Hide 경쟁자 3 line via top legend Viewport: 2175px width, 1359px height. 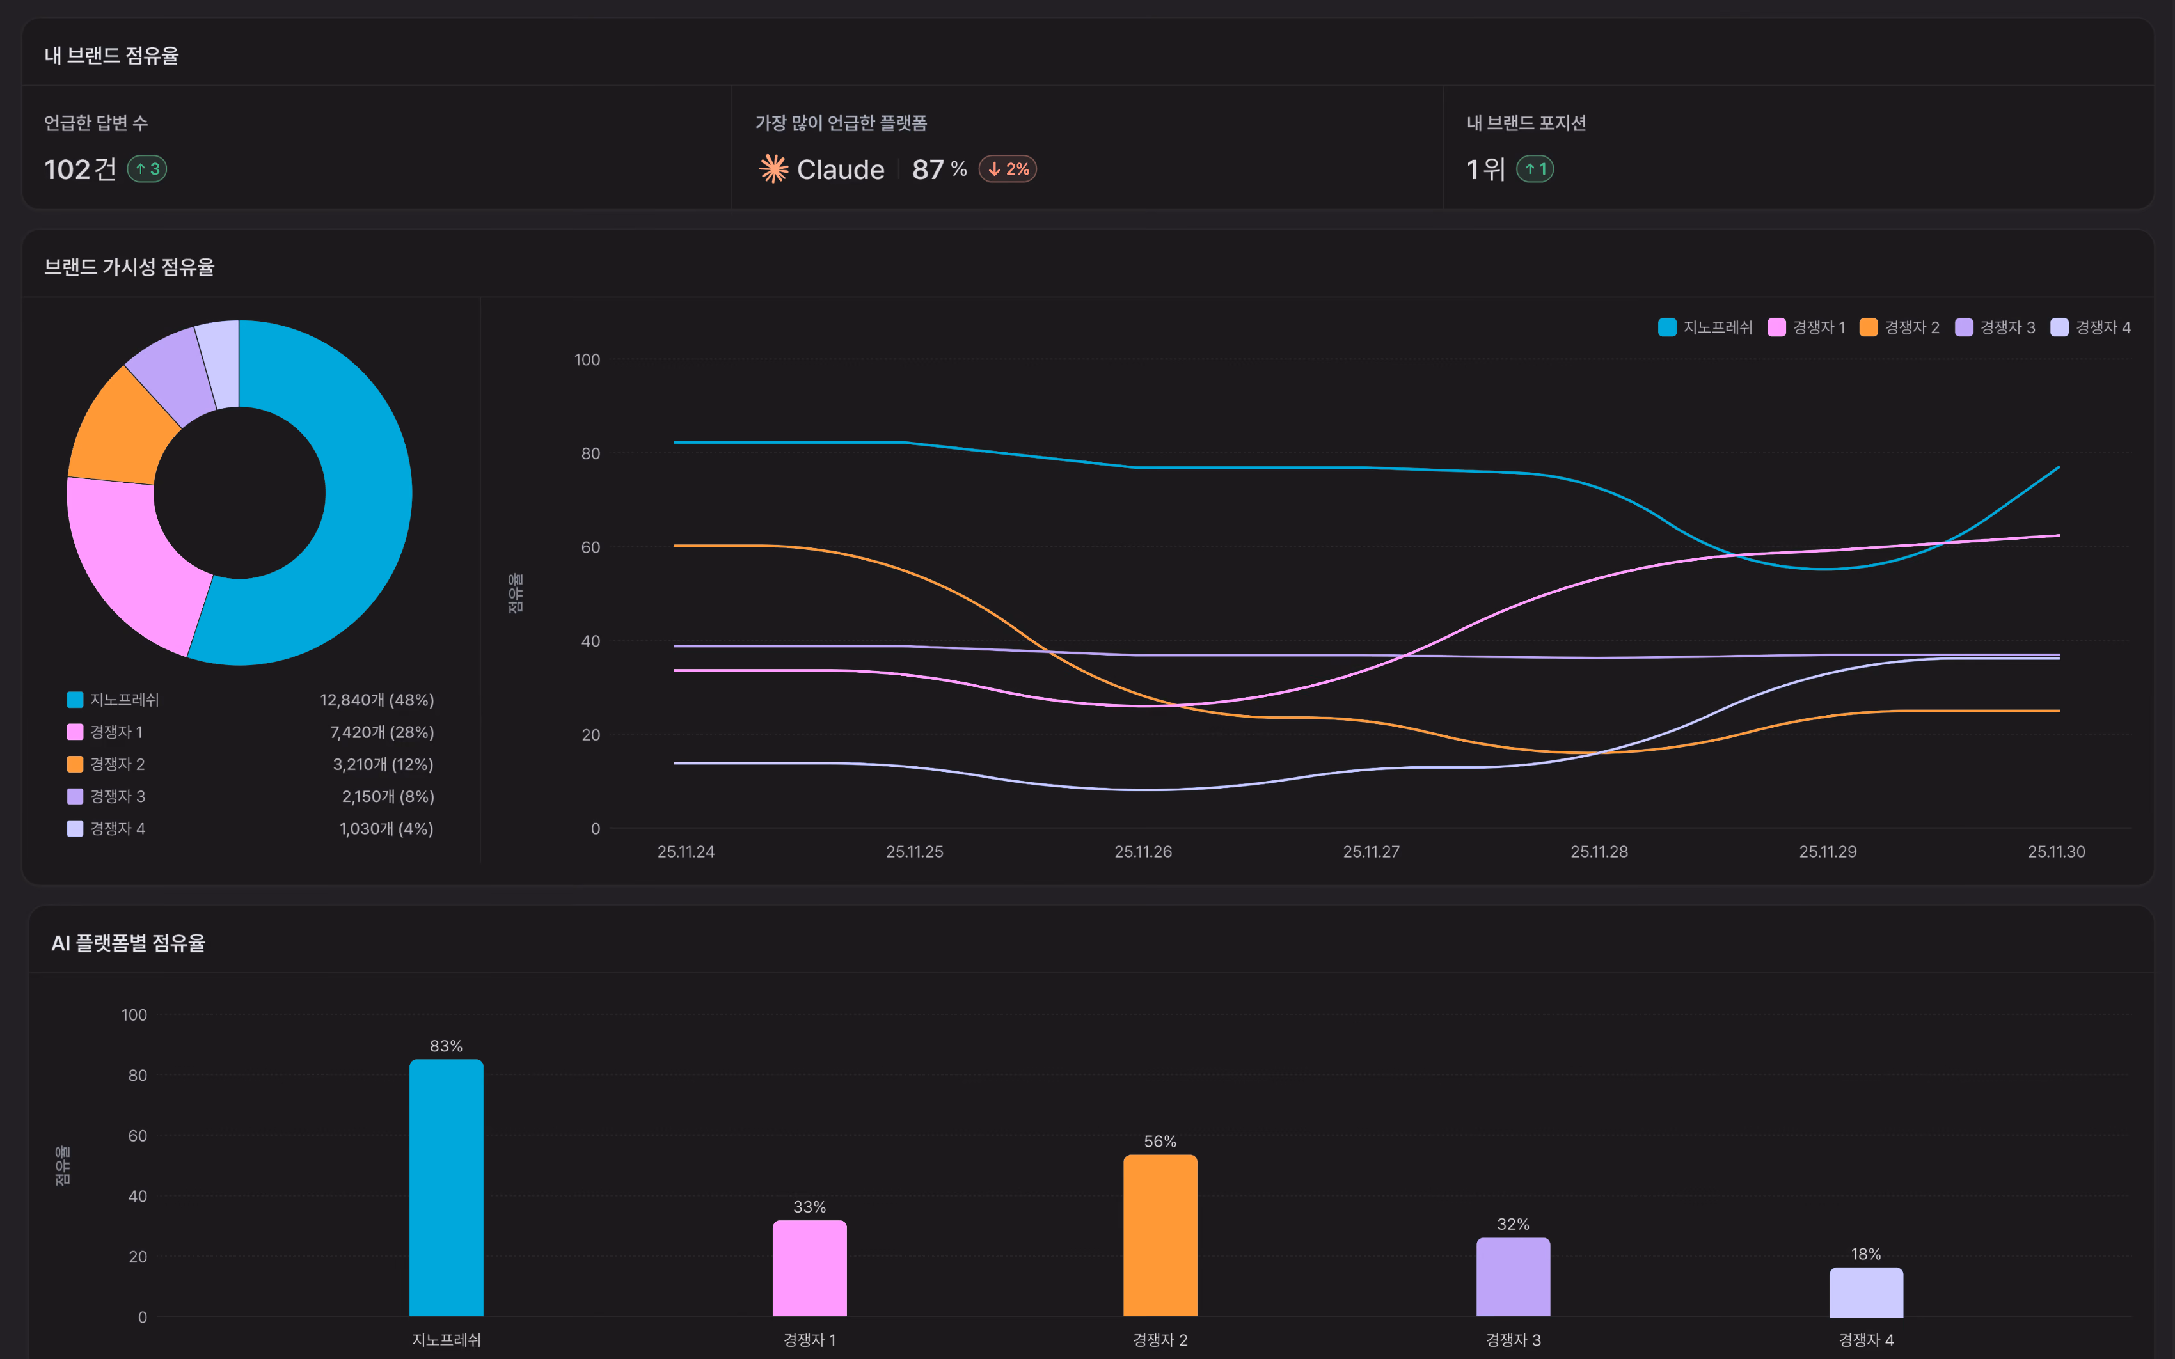[1995, 327]
